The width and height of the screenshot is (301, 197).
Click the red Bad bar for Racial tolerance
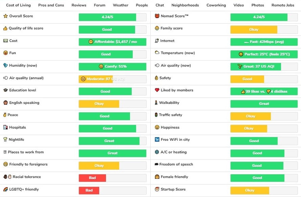point(92,178)
